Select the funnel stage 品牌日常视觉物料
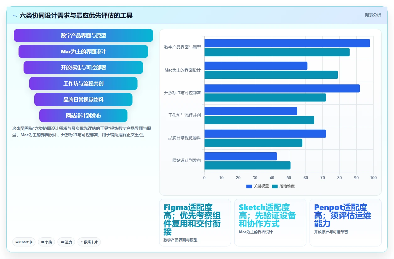This screenshot has height=259, width=394. click(84, 100)
